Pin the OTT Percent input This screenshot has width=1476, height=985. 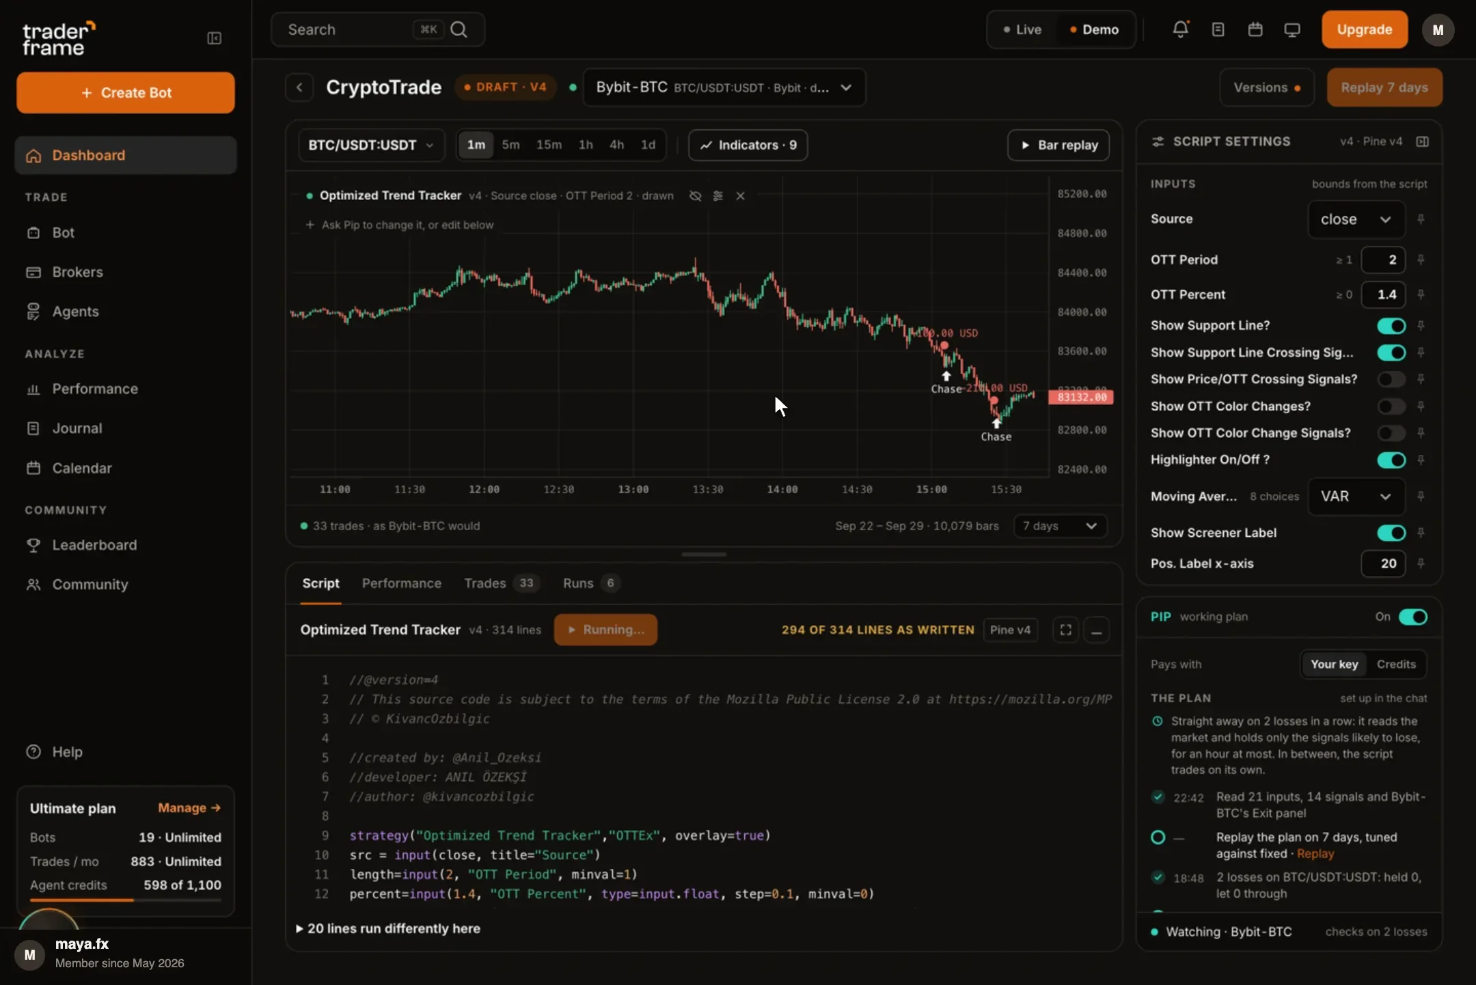[1421, 294]
